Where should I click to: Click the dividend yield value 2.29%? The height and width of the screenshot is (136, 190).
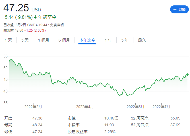[110, 132]
